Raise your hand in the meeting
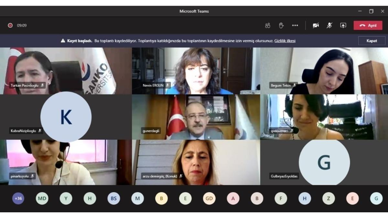The width and height of the screenshot is (388, 218). 281,25
